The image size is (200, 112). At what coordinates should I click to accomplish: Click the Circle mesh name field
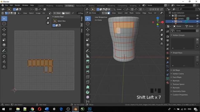tap(185, 31)
